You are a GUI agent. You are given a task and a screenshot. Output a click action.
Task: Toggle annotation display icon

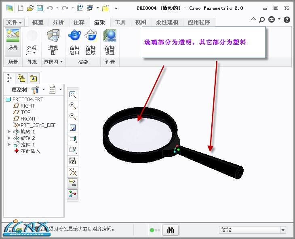coord(73,183)
